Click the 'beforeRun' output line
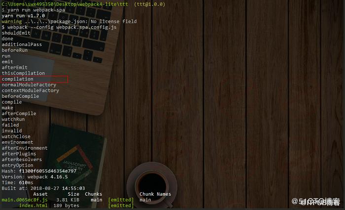Image resolution: width=345 pixels, height=210 pixels. tap(15, 50)
